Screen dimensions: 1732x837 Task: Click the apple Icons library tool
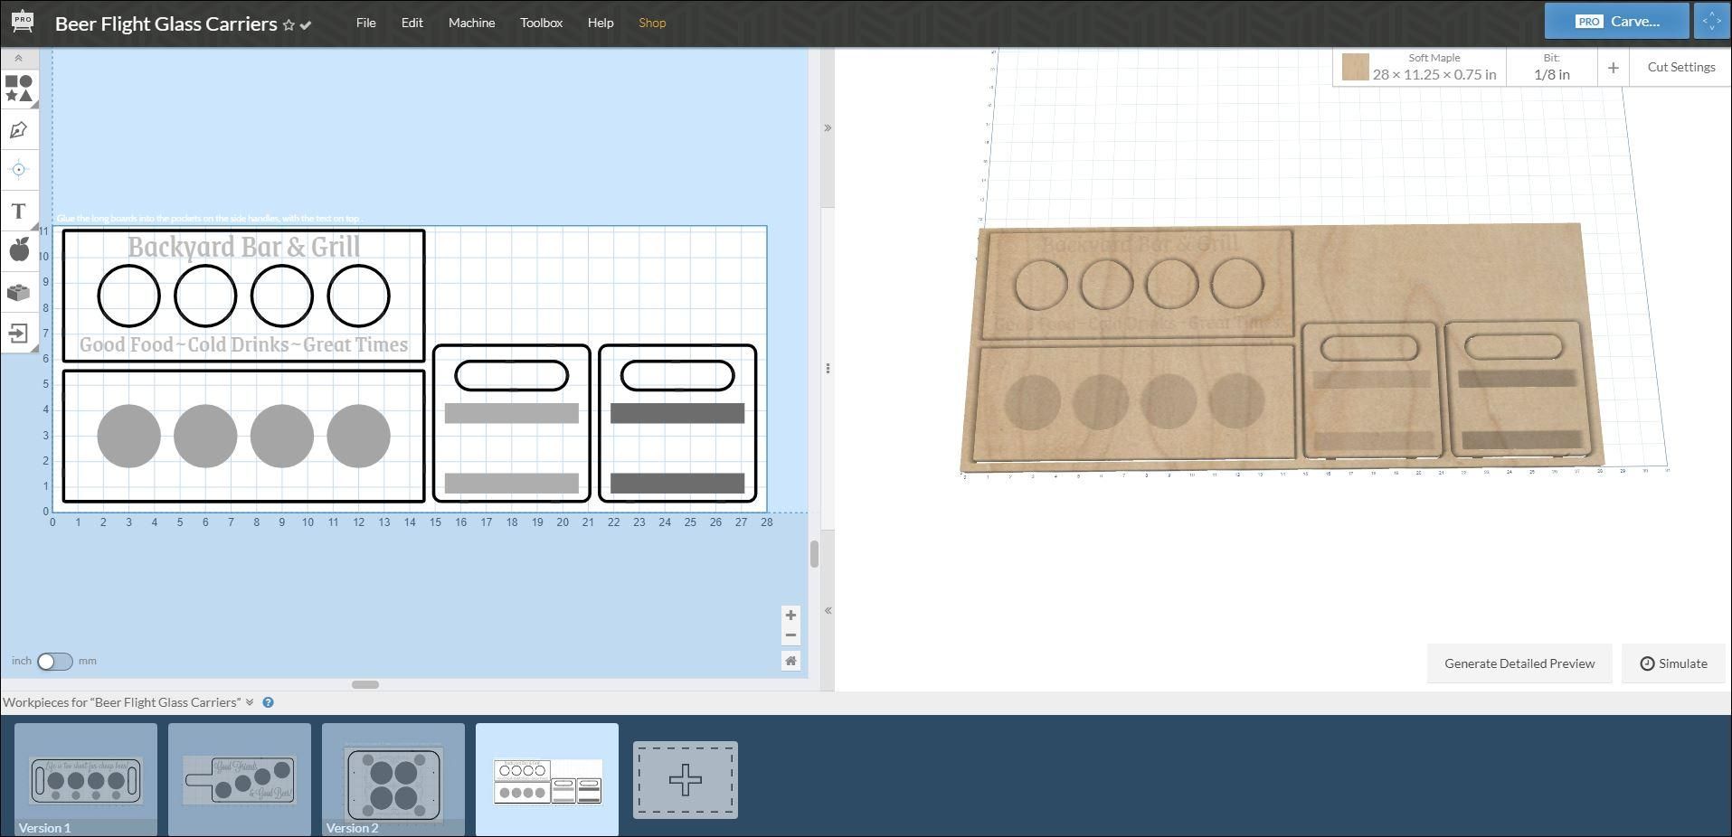19,251
